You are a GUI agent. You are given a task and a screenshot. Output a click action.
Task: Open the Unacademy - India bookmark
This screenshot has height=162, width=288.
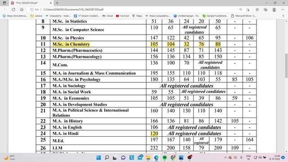58,16
